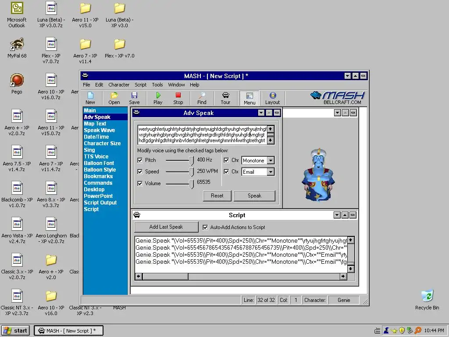The height and width of the screenshot is (337, 449).
Task: Open Balloon Style in the sidebar
Action: point(100,170)
